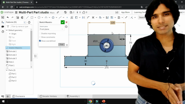The height and width of the screenshot is (104, 185).
Task: Toggle the feature list panel icon
Action: coord(3,17)
